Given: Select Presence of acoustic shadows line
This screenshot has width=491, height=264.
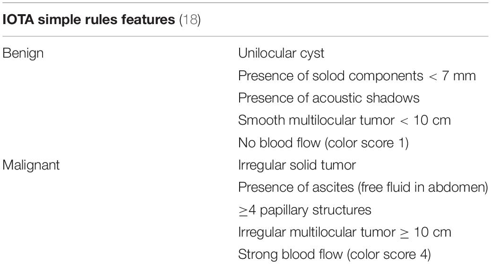Looking at the screenshot, I should pos(329,98).
